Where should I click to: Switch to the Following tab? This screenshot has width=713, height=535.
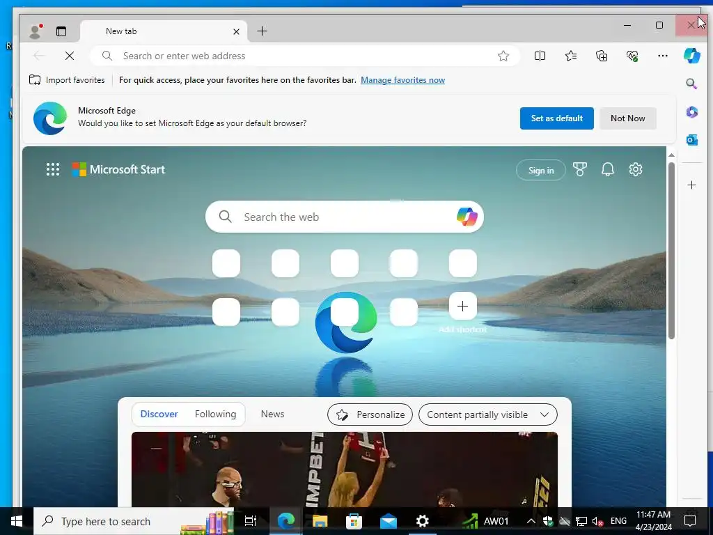[216, 414]
